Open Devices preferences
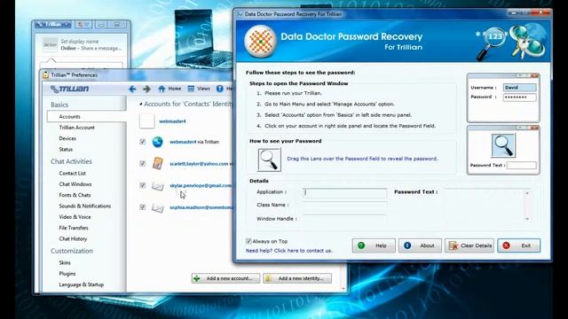This screenshot has width=568, height=319. coord(67,138)
